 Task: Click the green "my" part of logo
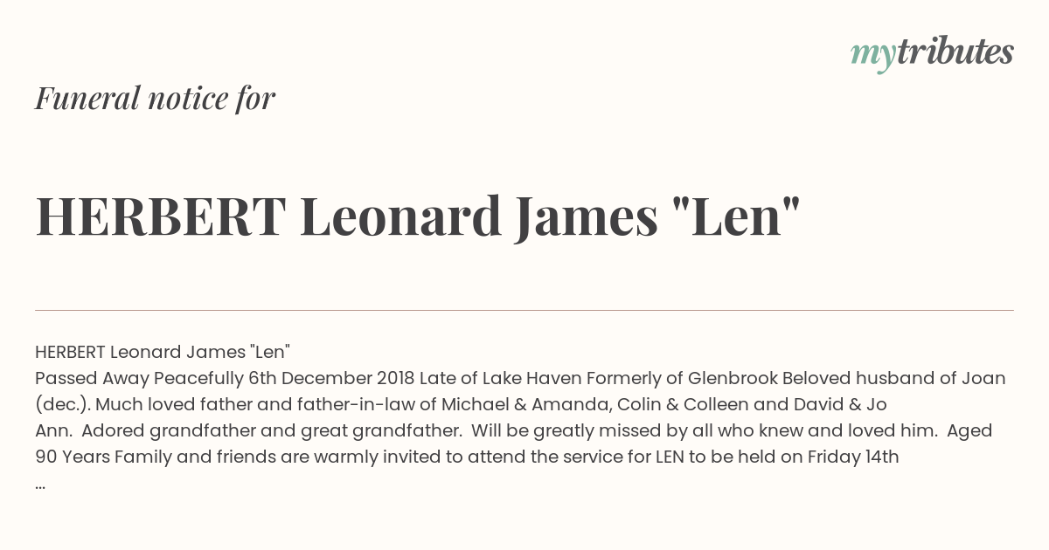tap(872, 57)
